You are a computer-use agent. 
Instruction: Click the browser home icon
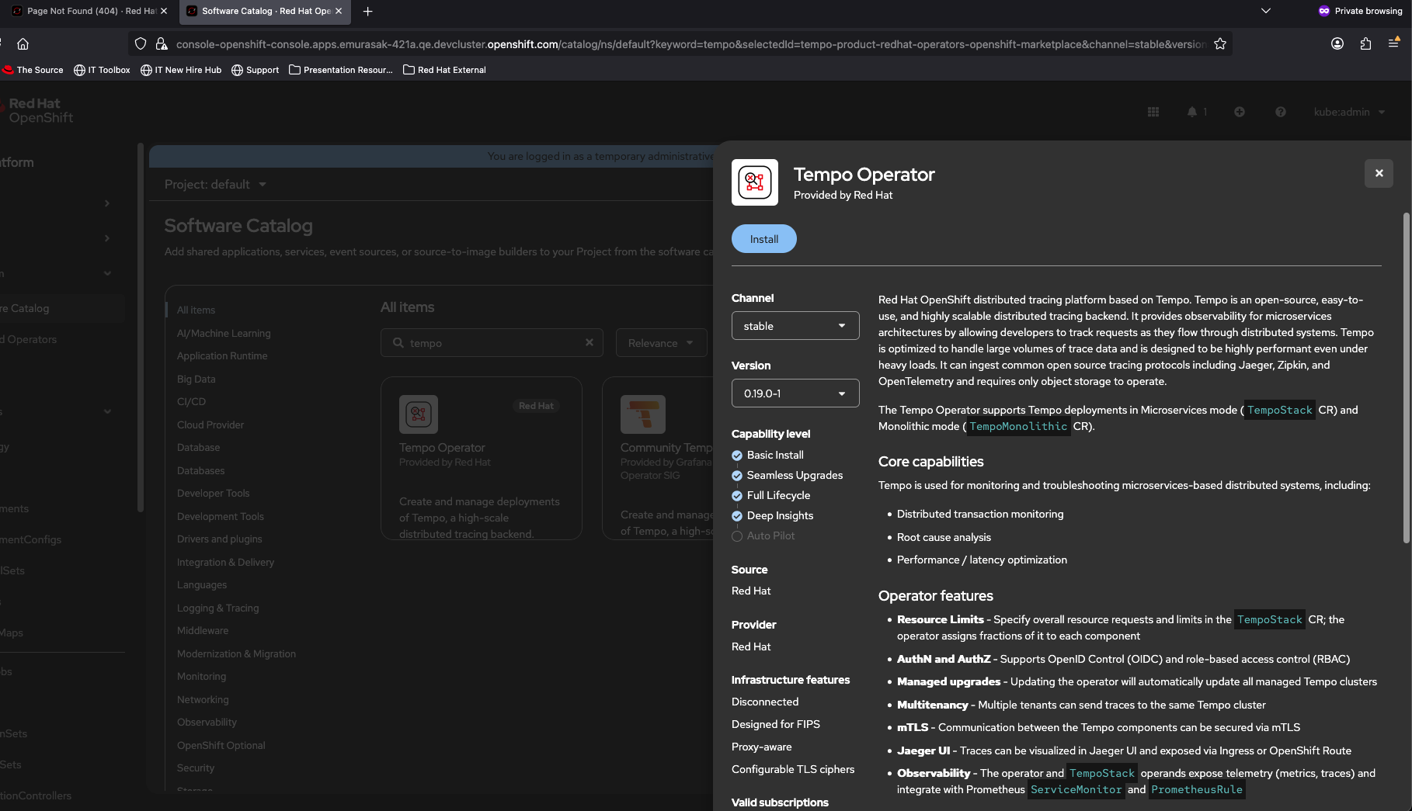(23, 44)
